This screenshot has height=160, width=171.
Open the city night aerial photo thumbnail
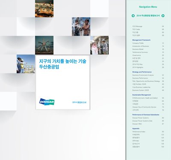(44, 9)
